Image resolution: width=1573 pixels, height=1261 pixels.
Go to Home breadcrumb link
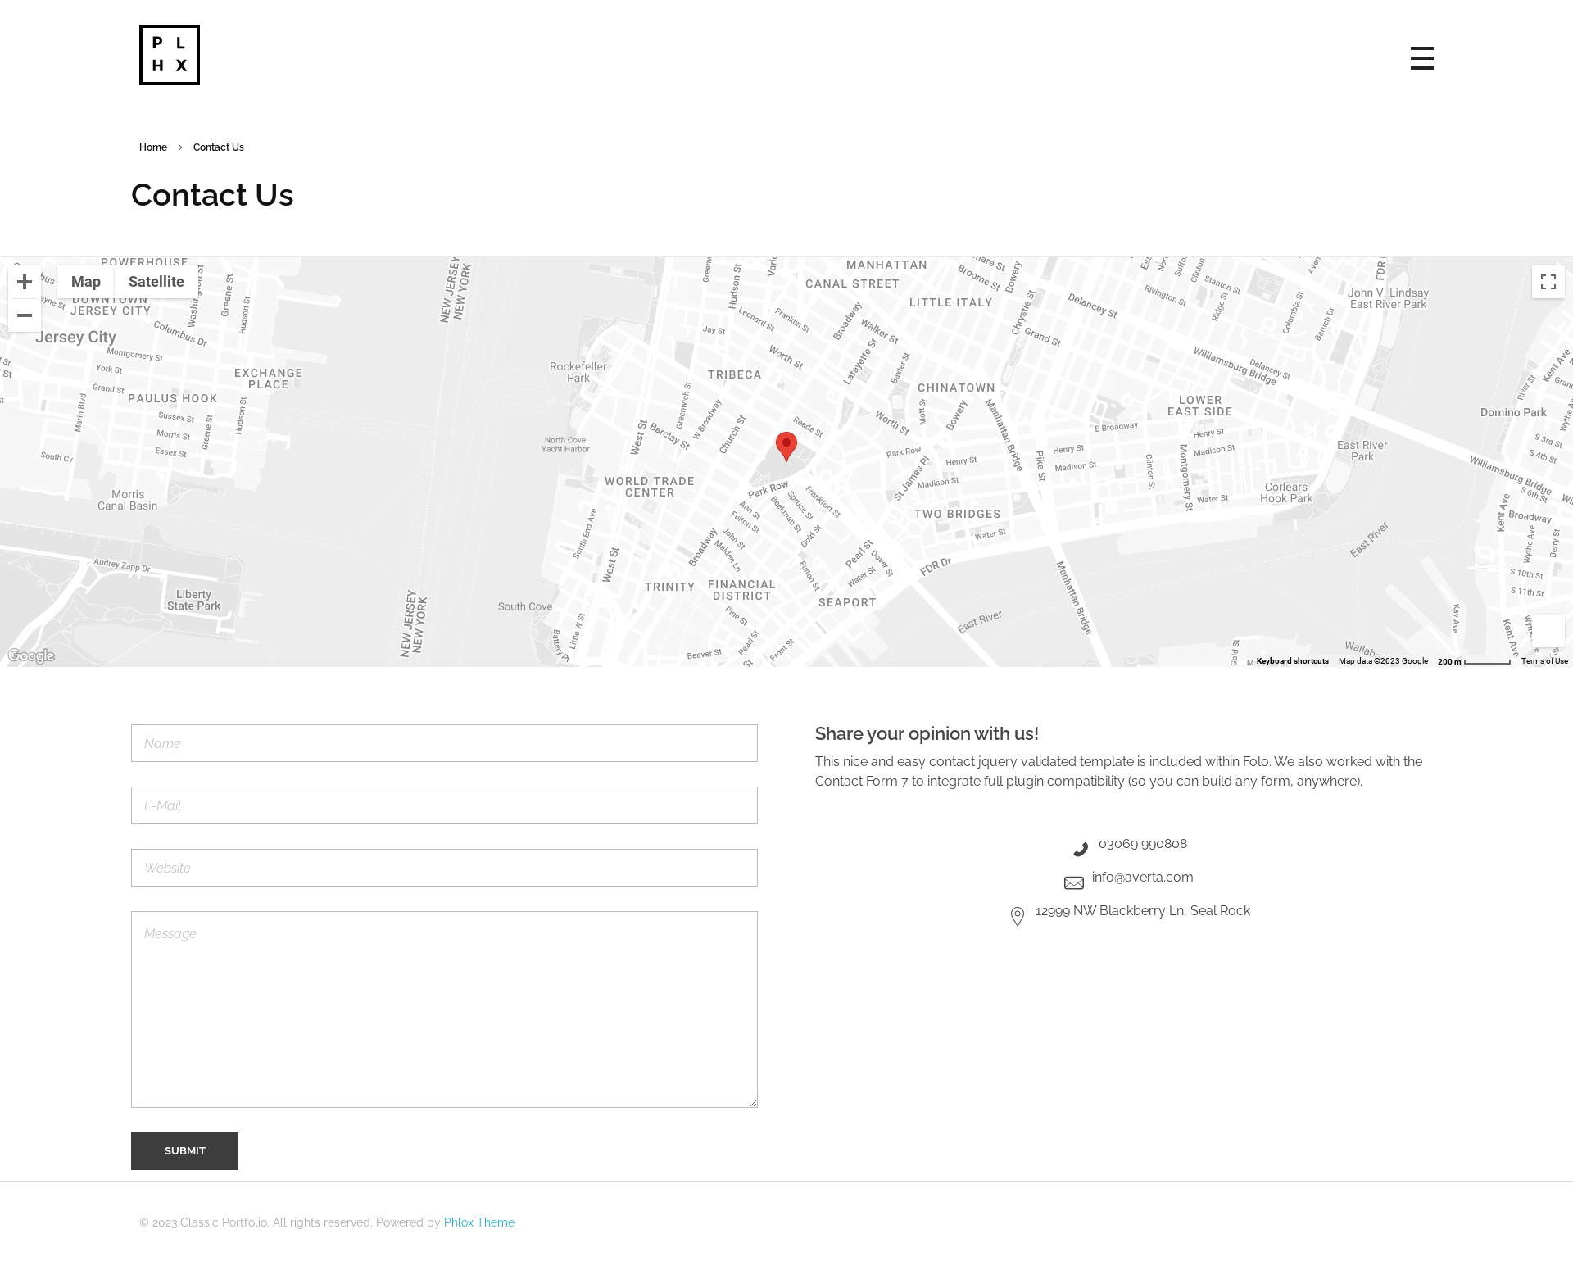pos(153,147)
